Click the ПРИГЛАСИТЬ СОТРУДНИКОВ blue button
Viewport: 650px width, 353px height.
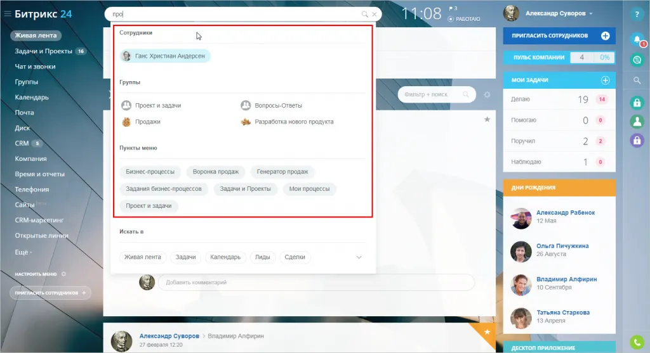(x=559, y=36)
